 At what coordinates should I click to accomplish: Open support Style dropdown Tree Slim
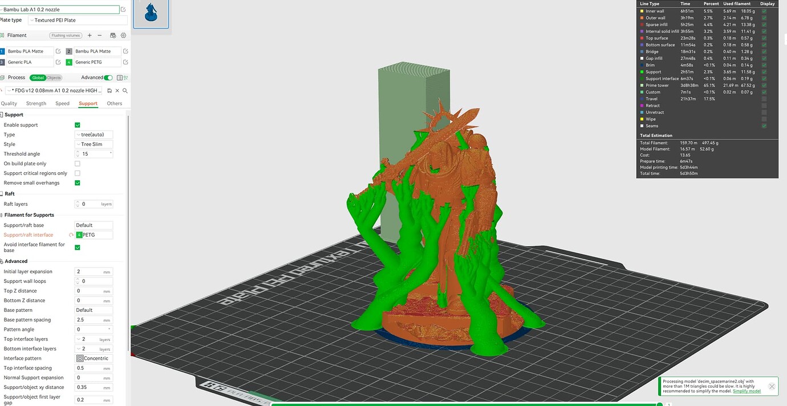(94, 144)
